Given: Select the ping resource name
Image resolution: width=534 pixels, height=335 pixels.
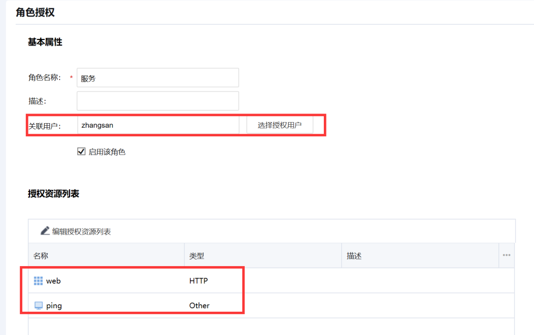Looking at the screenshot, I should pyautogui.click(x=54, y=306).
